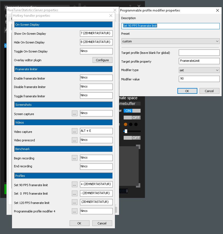
Task: Click Disable framerate limiter hotkey field
Action: [x=96, y=87]
